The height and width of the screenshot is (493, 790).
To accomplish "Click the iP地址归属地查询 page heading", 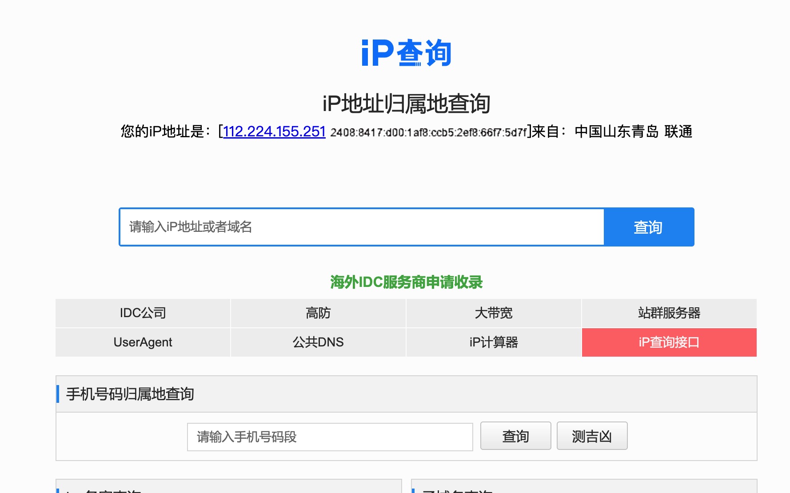I will pos(406,103).
